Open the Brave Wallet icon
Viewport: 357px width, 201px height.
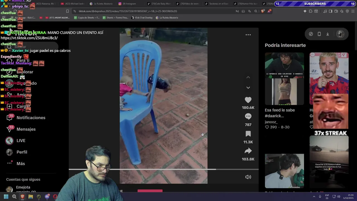tap(336, 11)
